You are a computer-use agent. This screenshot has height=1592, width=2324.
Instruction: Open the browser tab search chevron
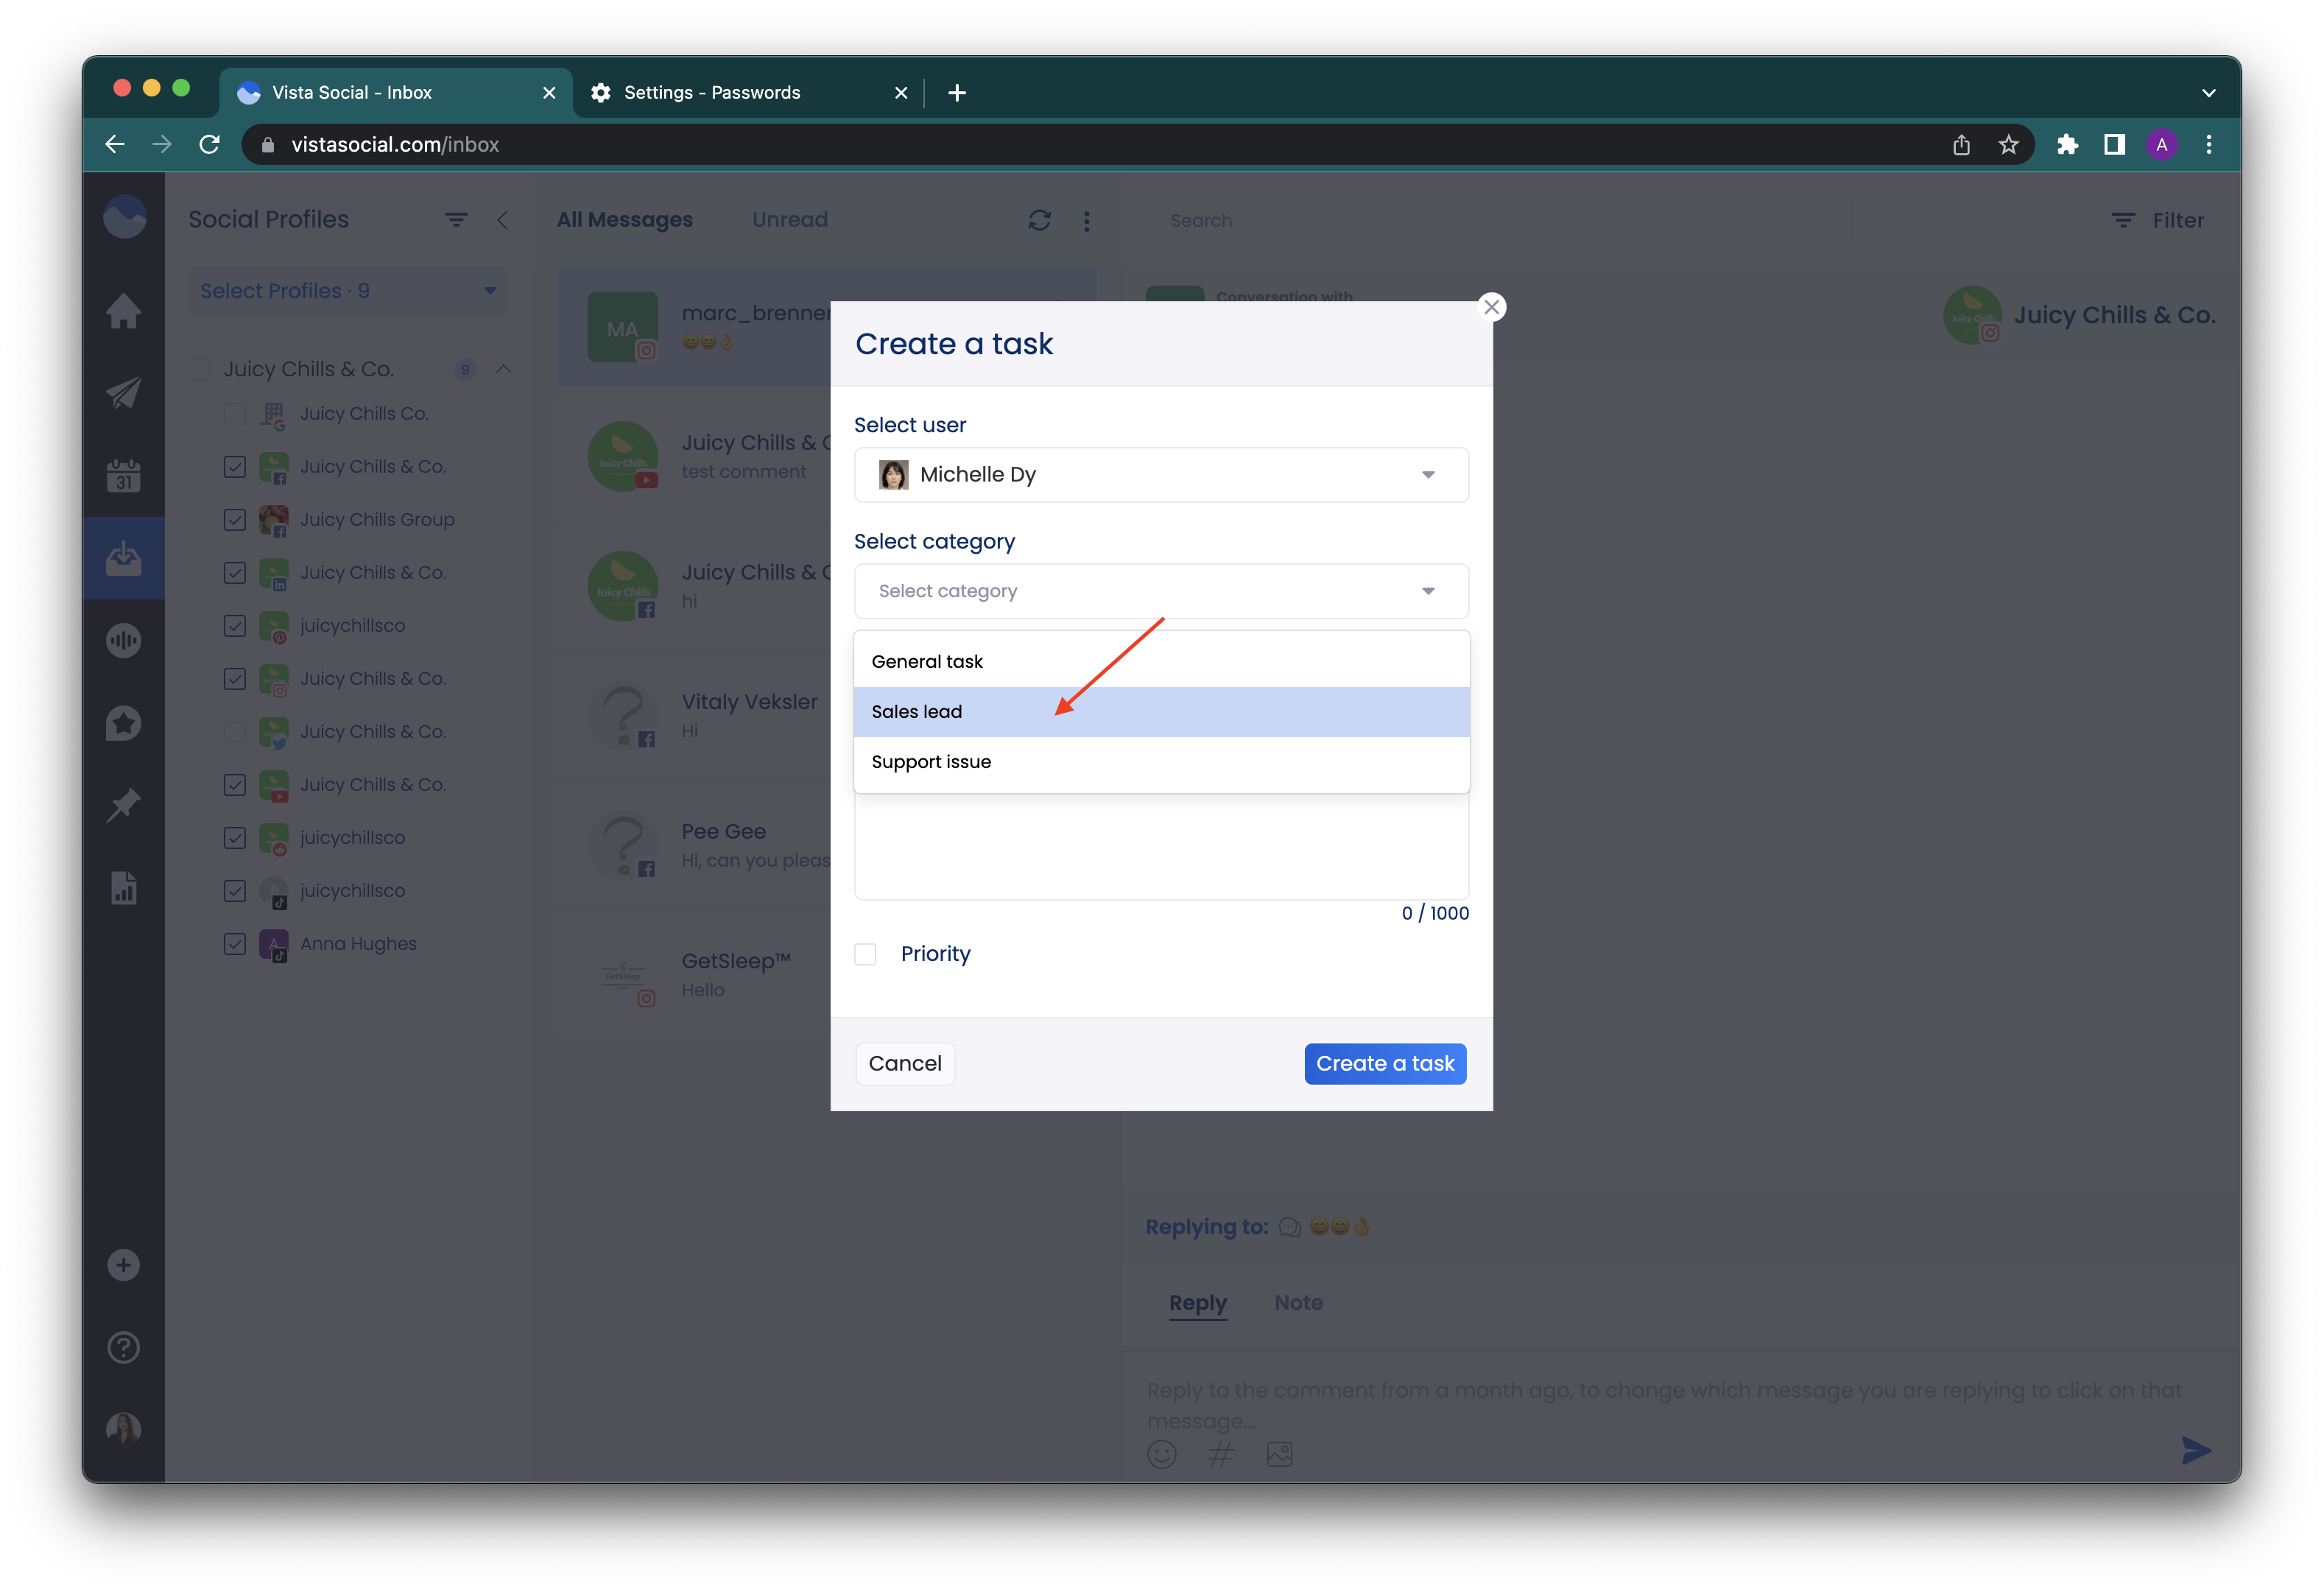[2208, 93]
